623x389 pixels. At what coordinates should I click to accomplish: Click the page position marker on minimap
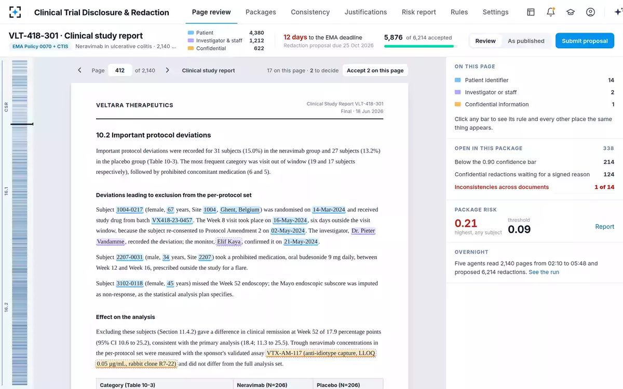[x=21, y=124]
